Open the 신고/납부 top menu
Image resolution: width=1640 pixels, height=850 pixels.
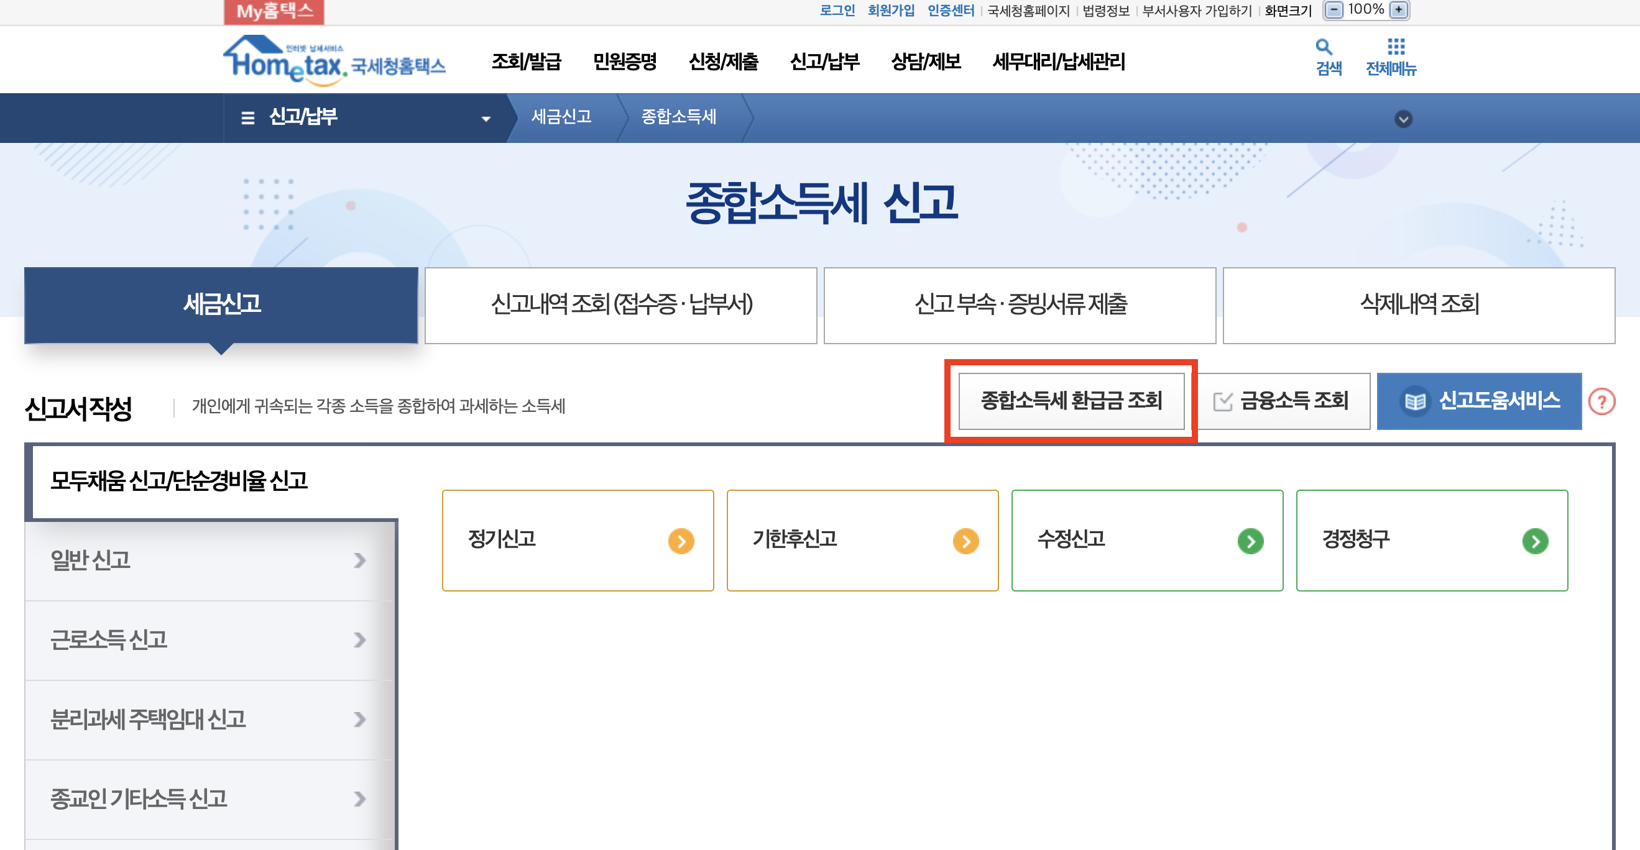click(x=824, y=62)
